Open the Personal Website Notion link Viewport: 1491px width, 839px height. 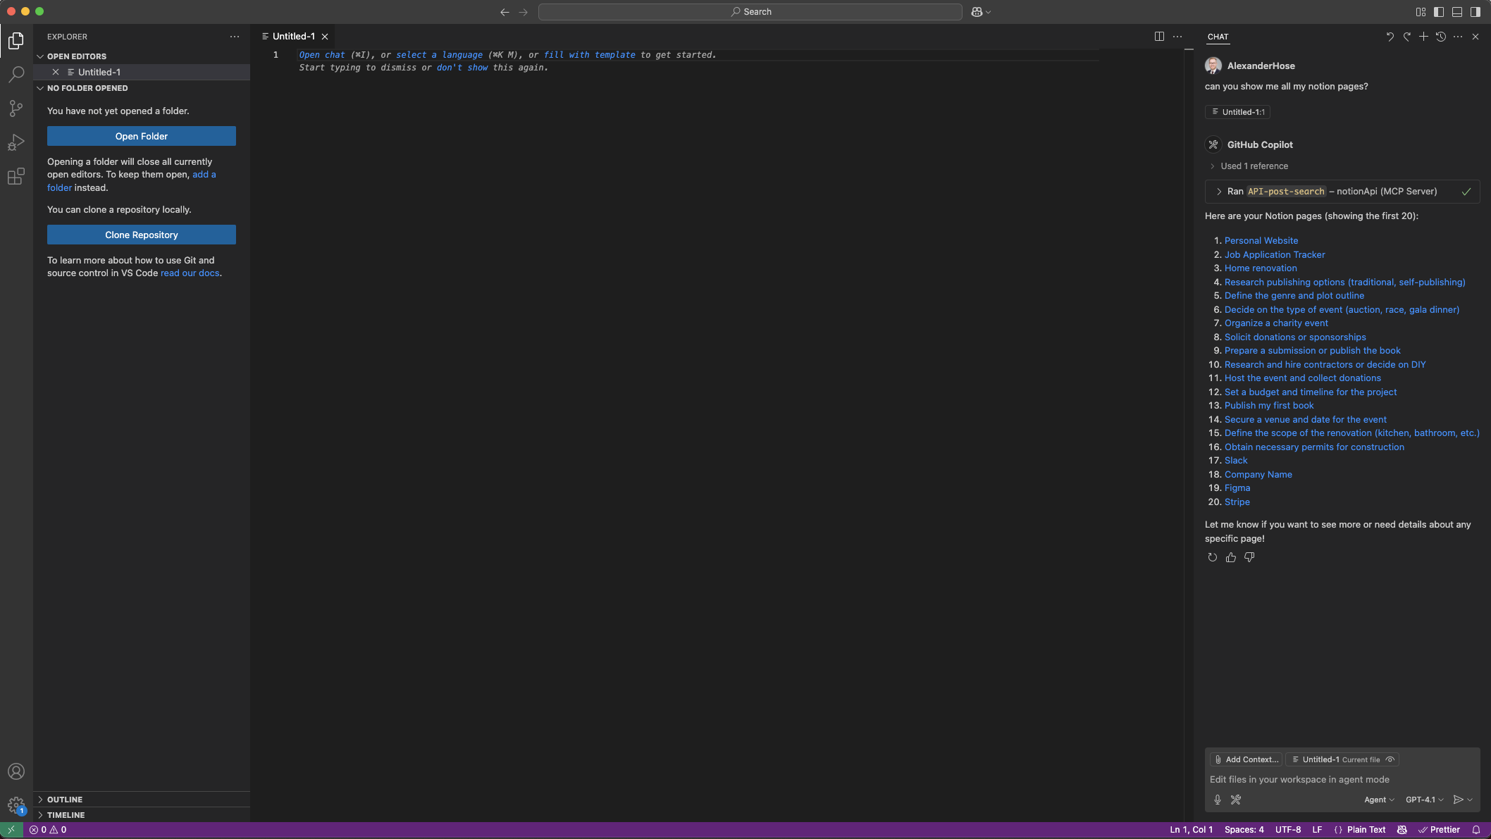pos(1261,241)
